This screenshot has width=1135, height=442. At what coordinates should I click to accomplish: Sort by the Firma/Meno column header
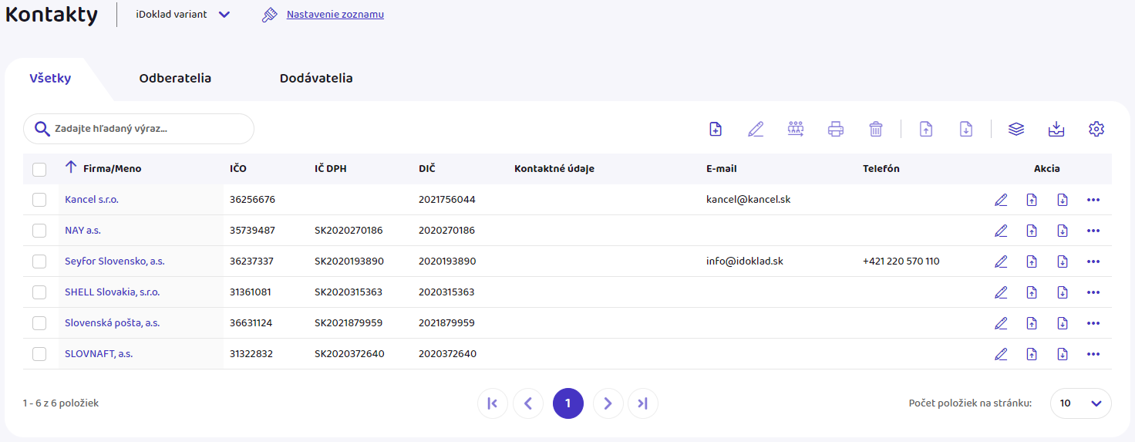coord(112,168)
